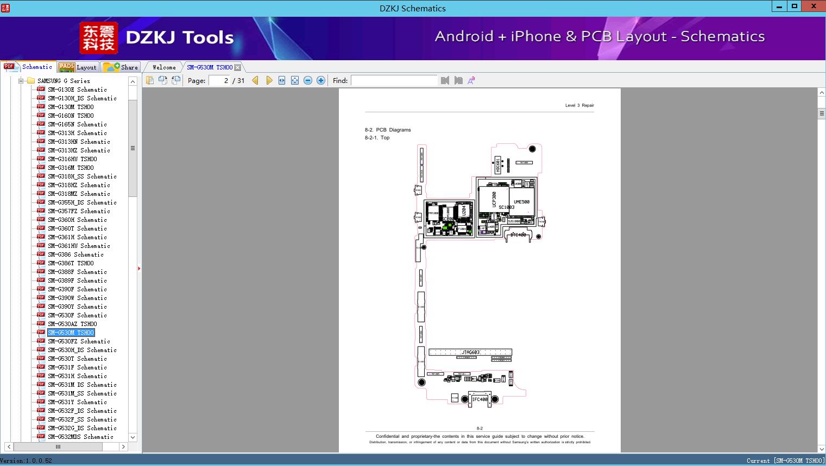Click the Find text field
The image size is (826, 466).
394,80
